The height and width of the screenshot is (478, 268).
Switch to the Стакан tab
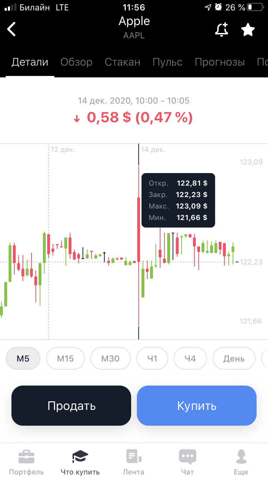[123, 62]
